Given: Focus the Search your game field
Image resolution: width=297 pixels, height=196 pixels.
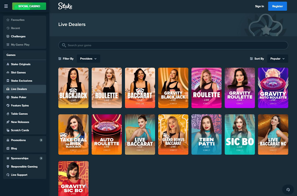Looking at the screenshot, I should 173,45.
